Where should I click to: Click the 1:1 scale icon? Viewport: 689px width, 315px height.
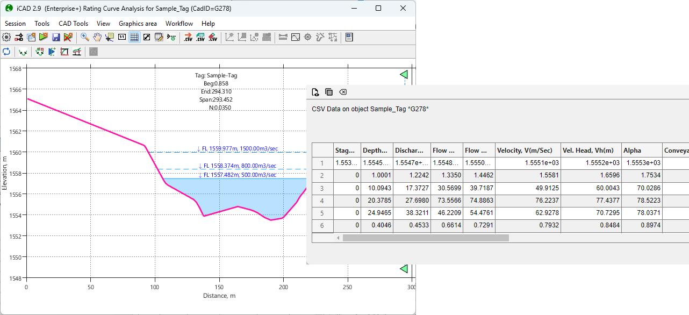click(x=122, y=37)
